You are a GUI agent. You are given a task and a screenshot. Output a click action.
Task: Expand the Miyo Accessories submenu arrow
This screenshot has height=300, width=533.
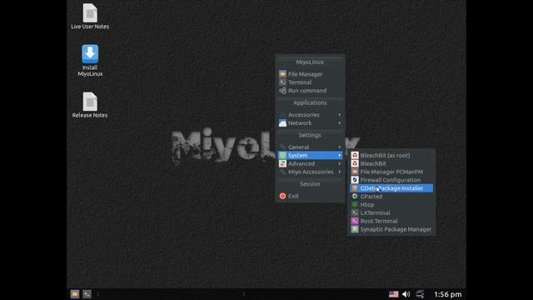click(x=340, y=172)
